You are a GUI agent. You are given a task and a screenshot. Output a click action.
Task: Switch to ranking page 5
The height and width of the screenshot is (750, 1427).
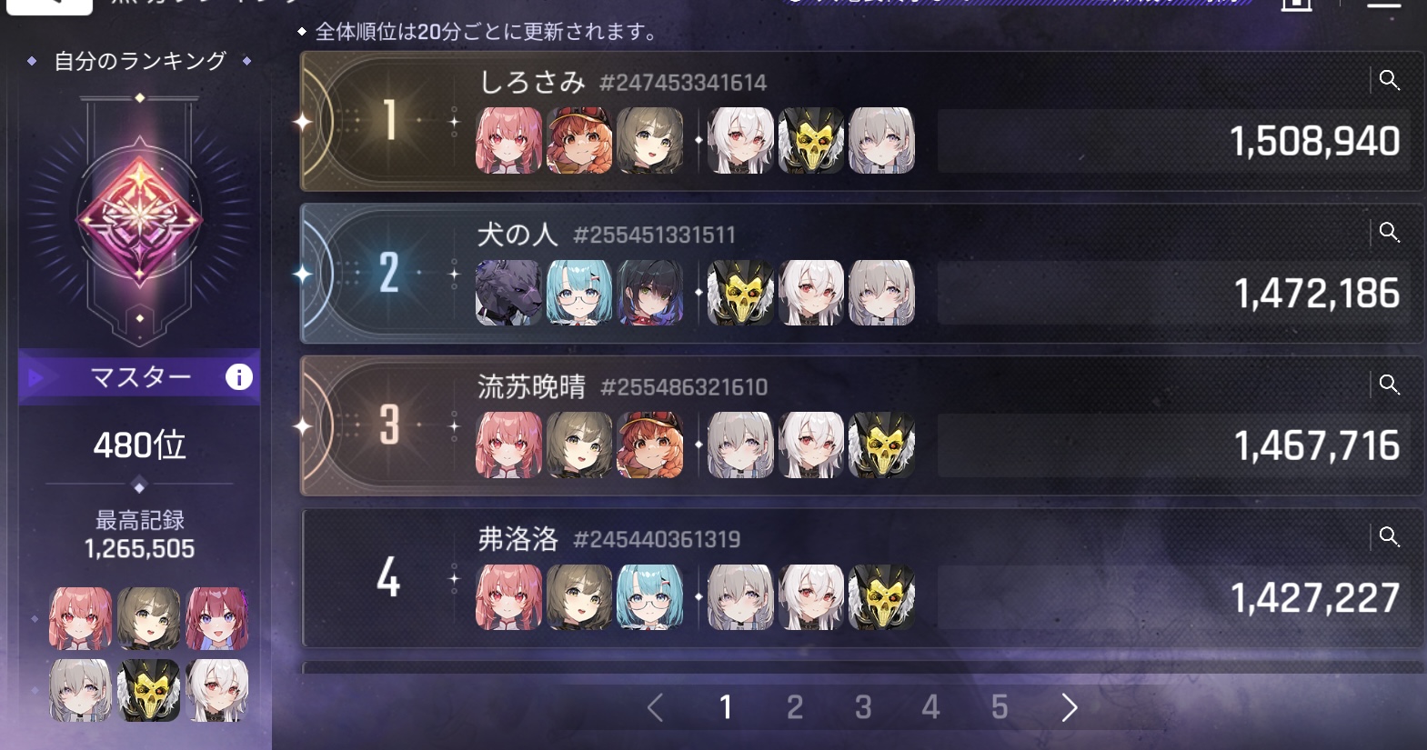pyautogui.click(x=1000, y=707)
